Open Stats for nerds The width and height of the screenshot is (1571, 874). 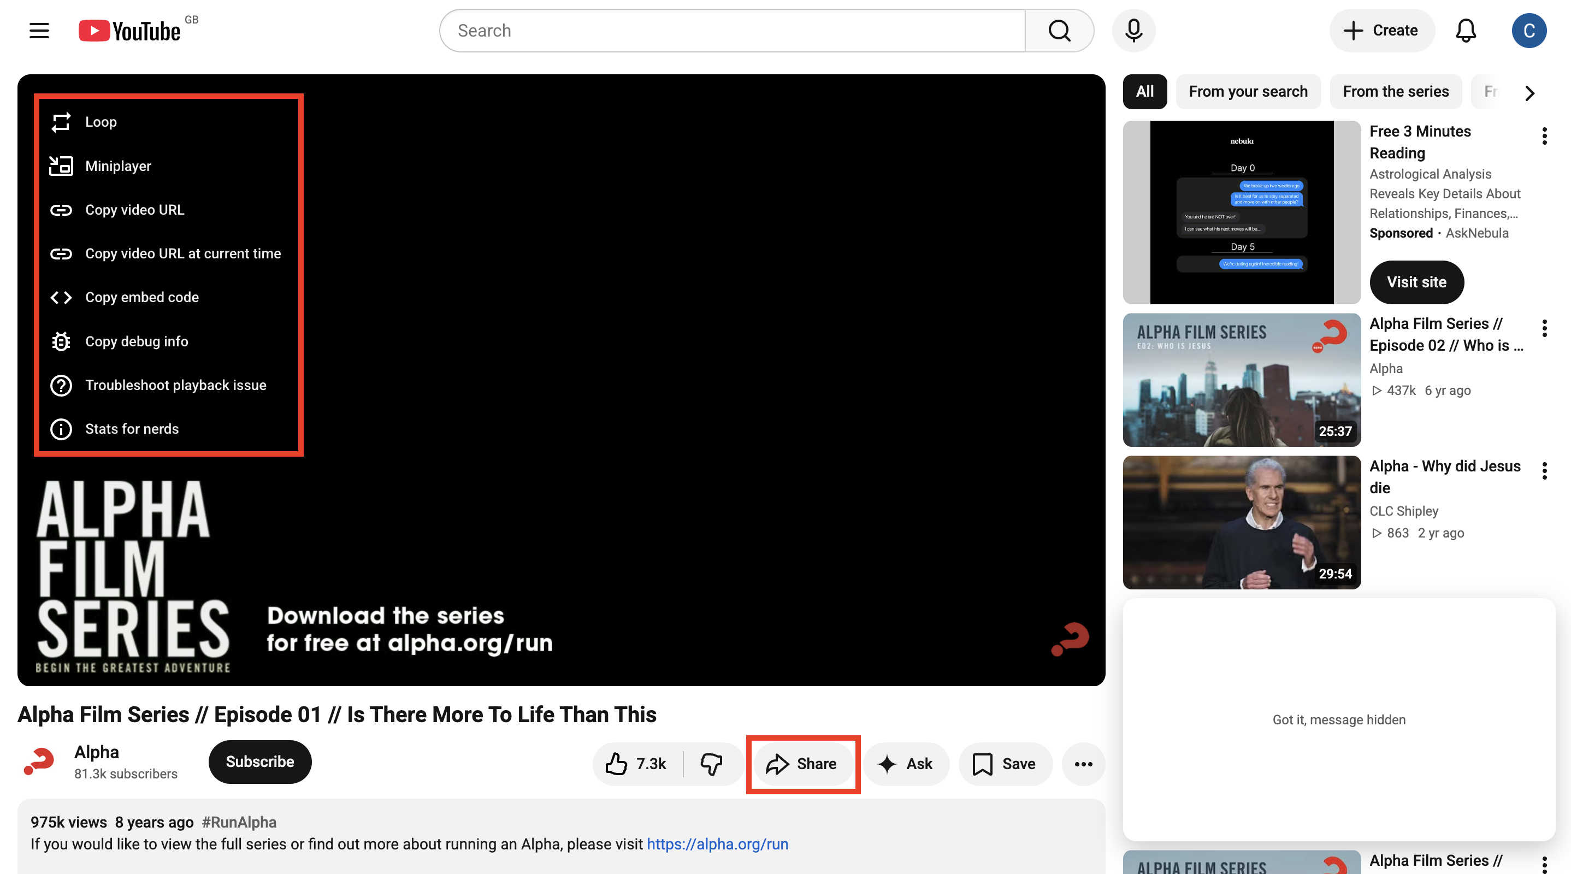pyautogui.click(x=169, y=429)
